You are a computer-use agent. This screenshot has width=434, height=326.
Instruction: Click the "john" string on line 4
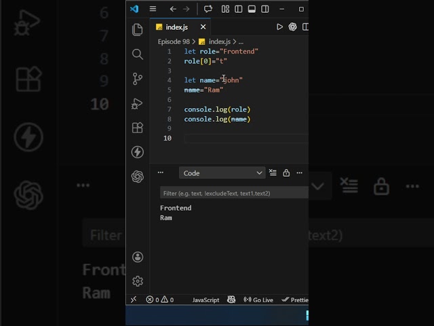coord(231,80)
